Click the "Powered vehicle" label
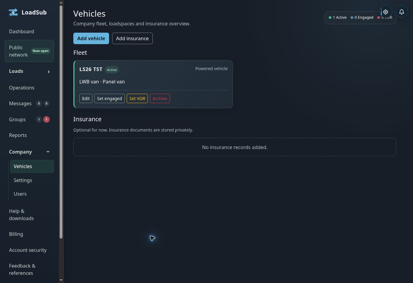This screenshot has width=413, height=283. (211, 69)
